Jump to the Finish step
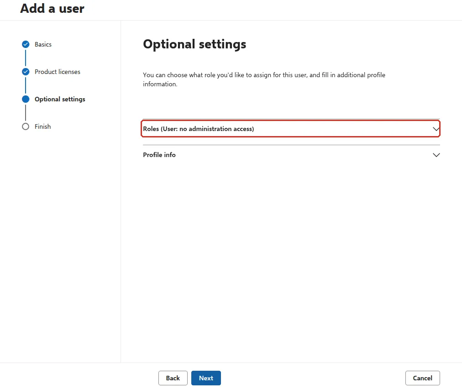 [43, 126]
